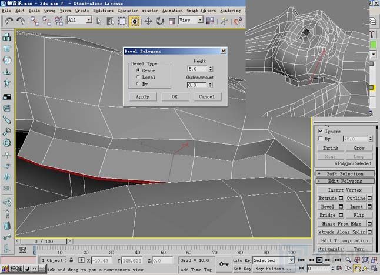Enable the By angle checkbox

point(321,139)
